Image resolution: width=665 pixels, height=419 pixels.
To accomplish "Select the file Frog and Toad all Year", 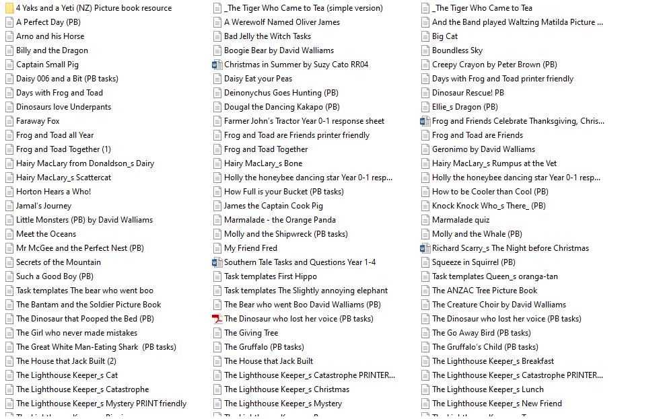I will (x=55, y=136).
